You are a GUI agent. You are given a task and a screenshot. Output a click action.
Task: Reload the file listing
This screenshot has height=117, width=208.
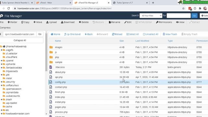(x=117, y=34)
